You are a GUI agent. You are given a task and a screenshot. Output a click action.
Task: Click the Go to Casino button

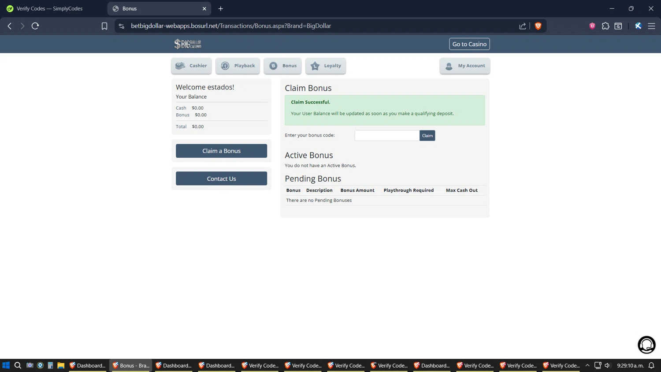[469, 44]
